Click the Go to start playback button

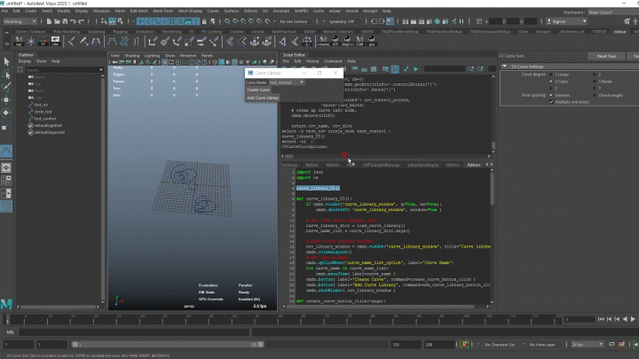[x=601, y=319]
